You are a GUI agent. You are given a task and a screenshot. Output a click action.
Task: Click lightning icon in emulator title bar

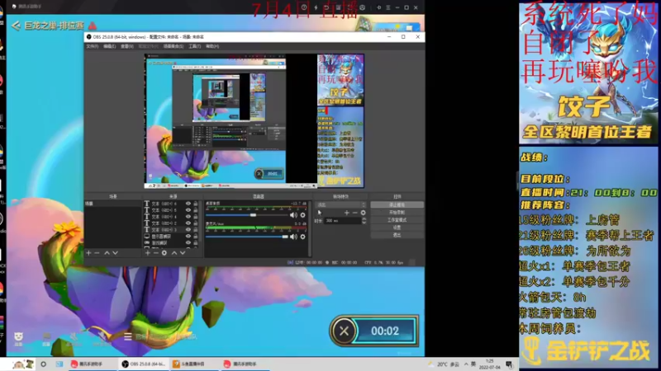[316, 7]
